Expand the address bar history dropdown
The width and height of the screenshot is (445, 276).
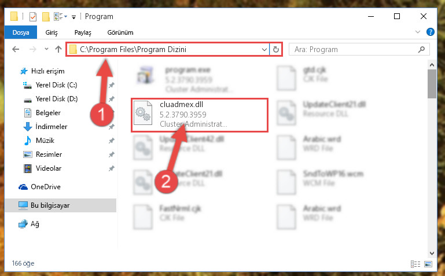tap(264, 50)
